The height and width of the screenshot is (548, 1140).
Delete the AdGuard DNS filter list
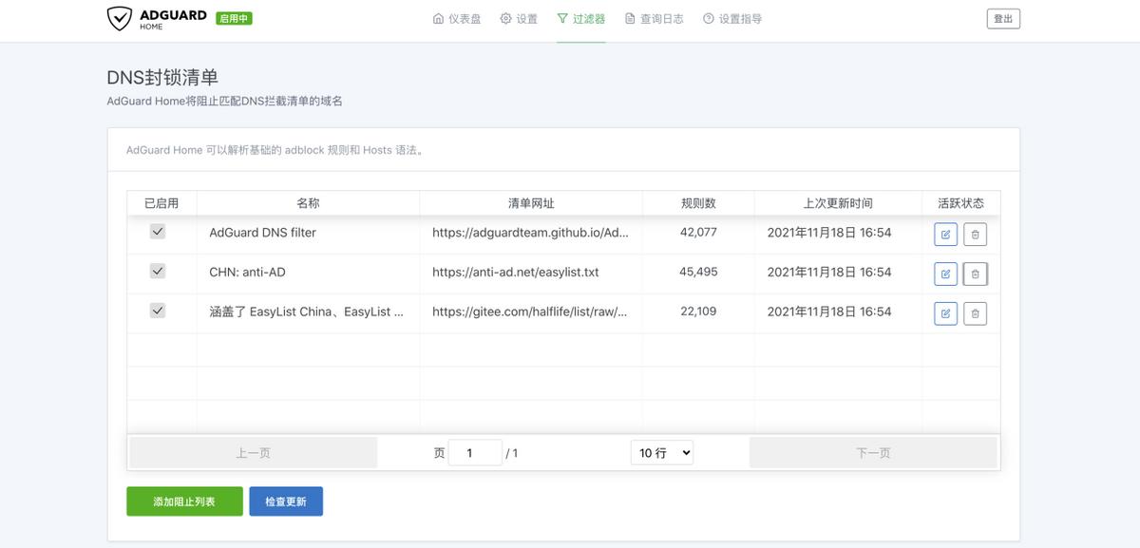pyautogui.click(x=975, y=233)
